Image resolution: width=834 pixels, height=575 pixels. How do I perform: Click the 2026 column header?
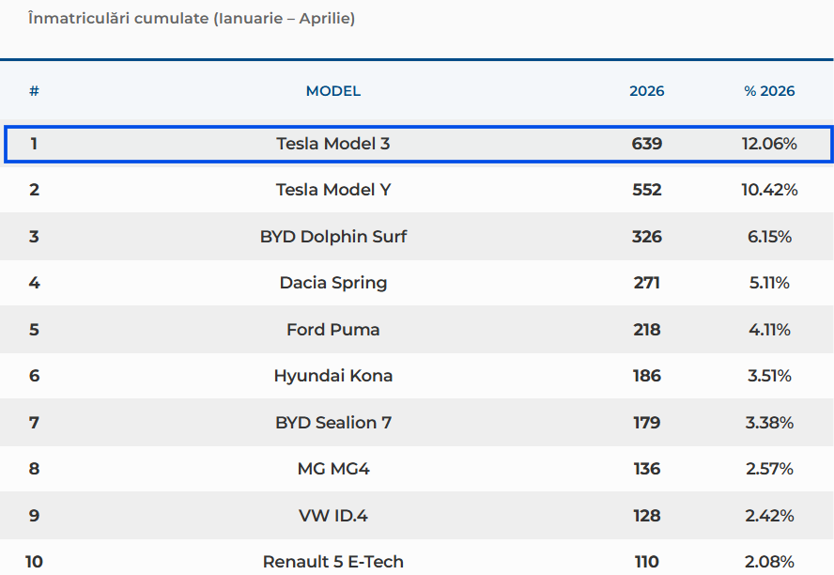[x=647, y=91]
